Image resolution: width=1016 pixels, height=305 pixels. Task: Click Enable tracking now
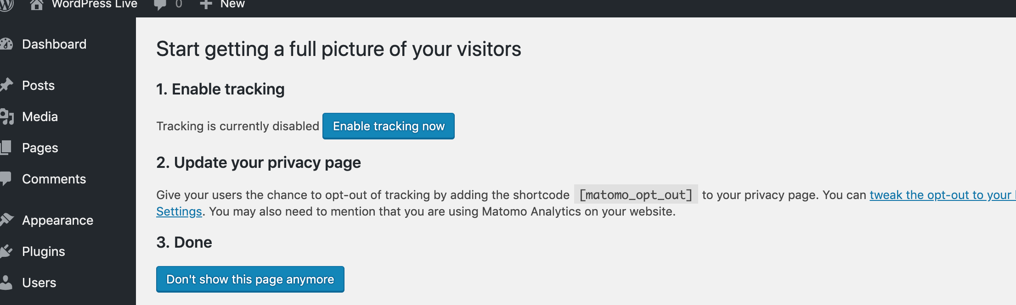pyautogui.click(x=388, y=126)
